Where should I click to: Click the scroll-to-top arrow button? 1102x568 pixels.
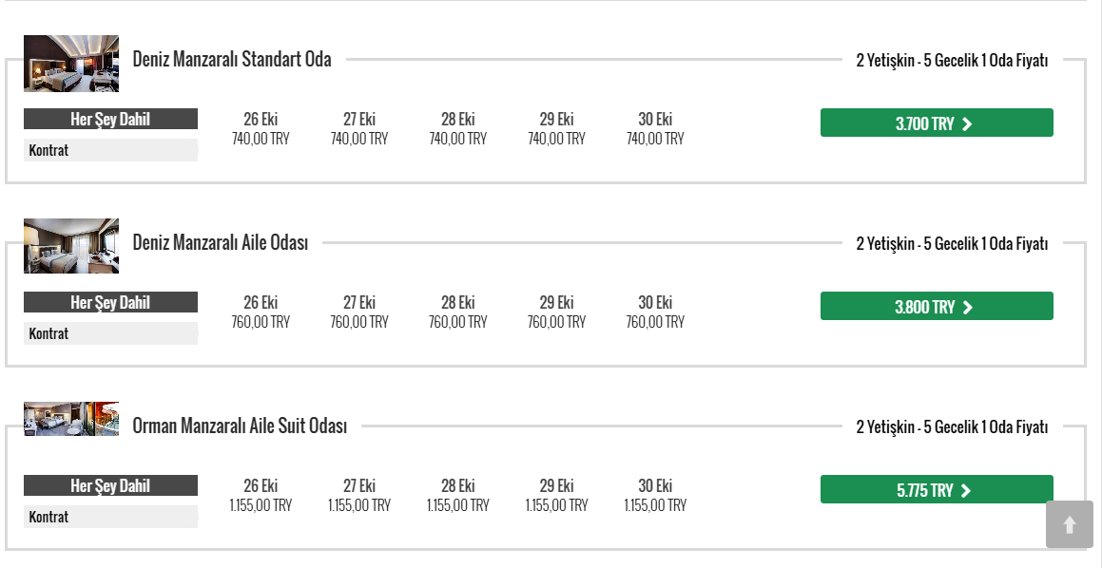(1069, 524)
